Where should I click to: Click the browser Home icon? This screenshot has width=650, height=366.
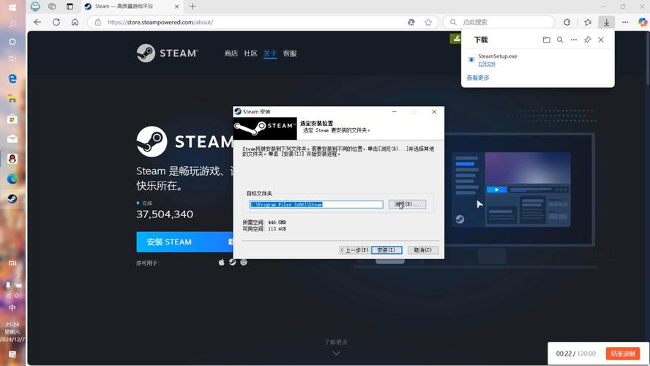(75, 22)
